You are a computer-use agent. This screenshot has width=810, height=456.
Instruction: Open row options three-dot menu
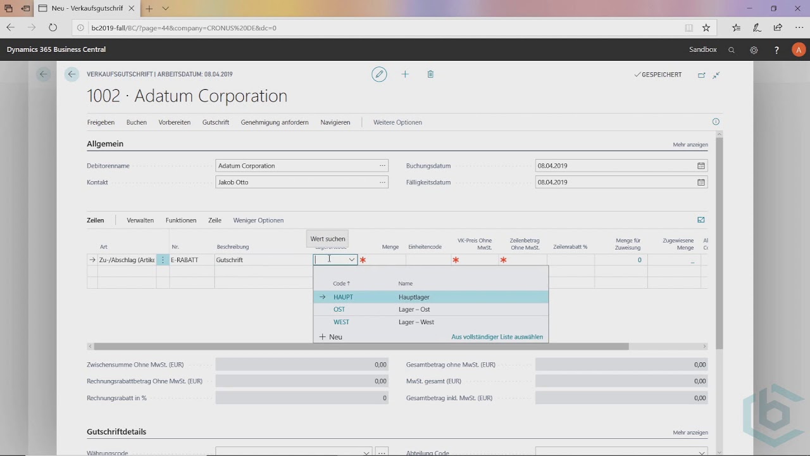(x=163, y=260)
